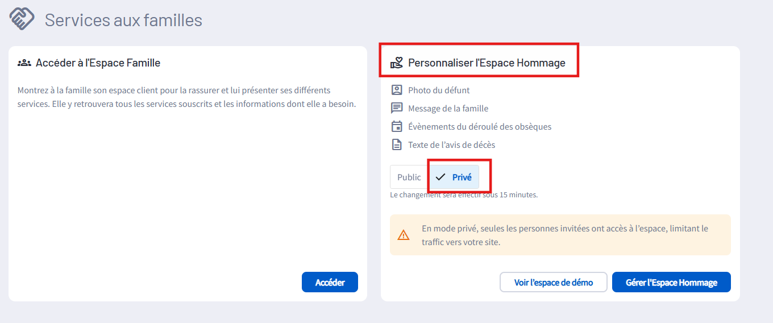Click the Services aux familles heading

(123, 20)
